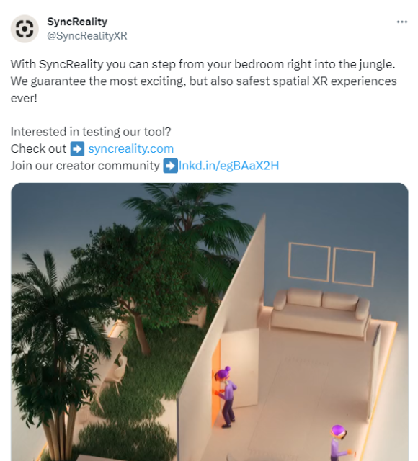The image size is (418, 461).
Task: Open the SyncReality profile avatar
Action: coord(25,29)
